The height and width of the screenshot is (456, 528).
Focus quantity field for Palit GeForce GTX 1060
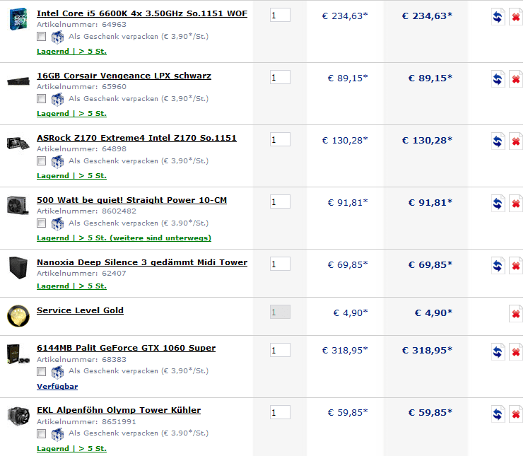point(280,350)
